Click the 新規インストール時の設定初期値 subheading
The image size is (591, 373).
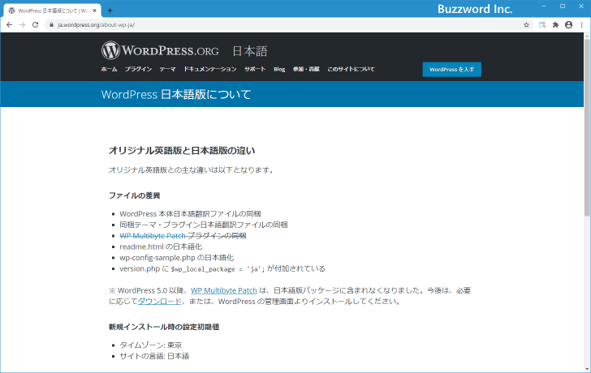164,327
